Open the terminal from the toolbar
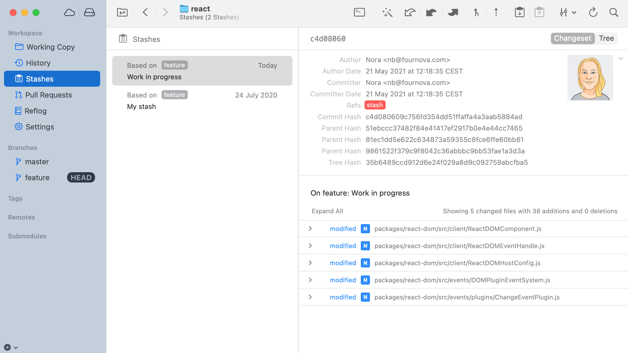 (x=359, y=12)
